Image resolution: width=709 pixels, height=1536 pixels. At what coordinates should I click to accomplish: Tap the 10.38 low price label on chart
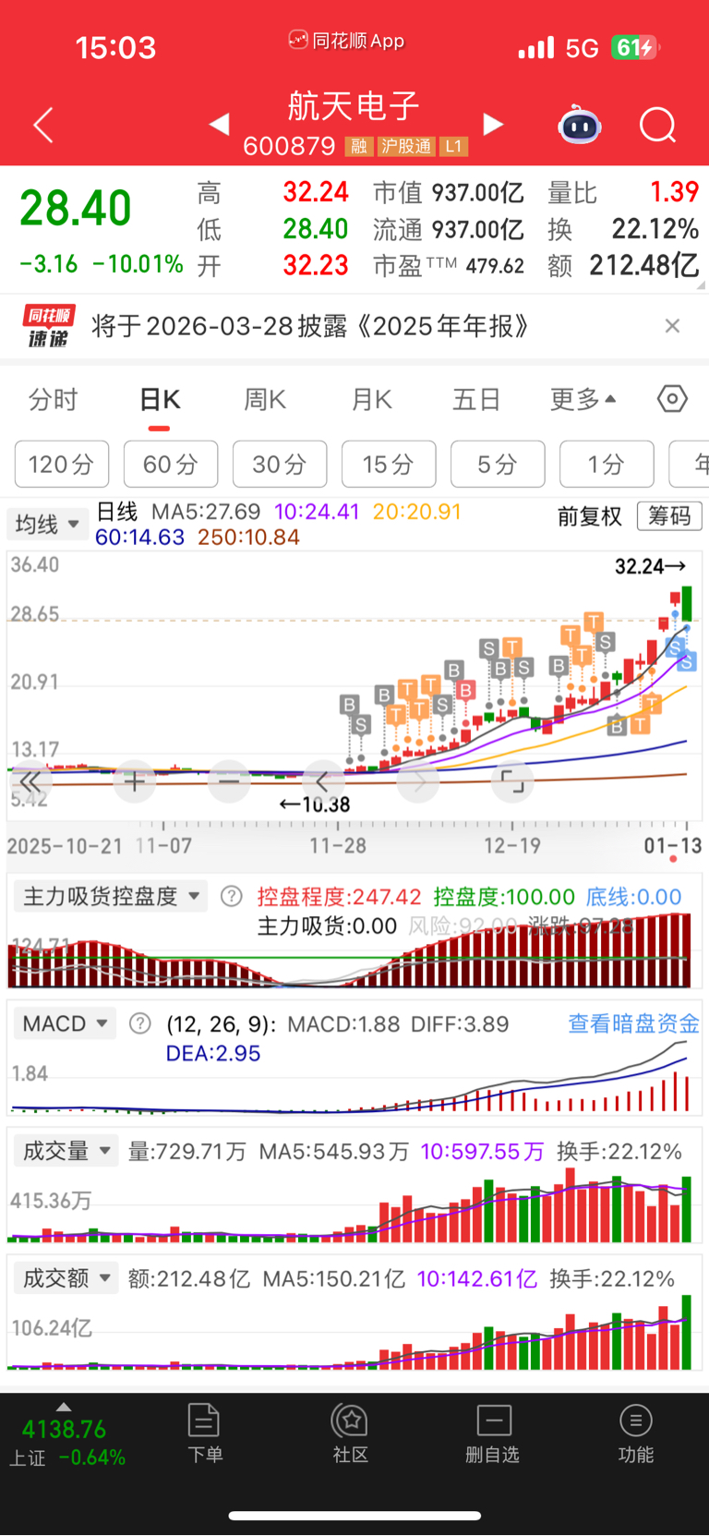pyautogui.click(x=315, y=804)
